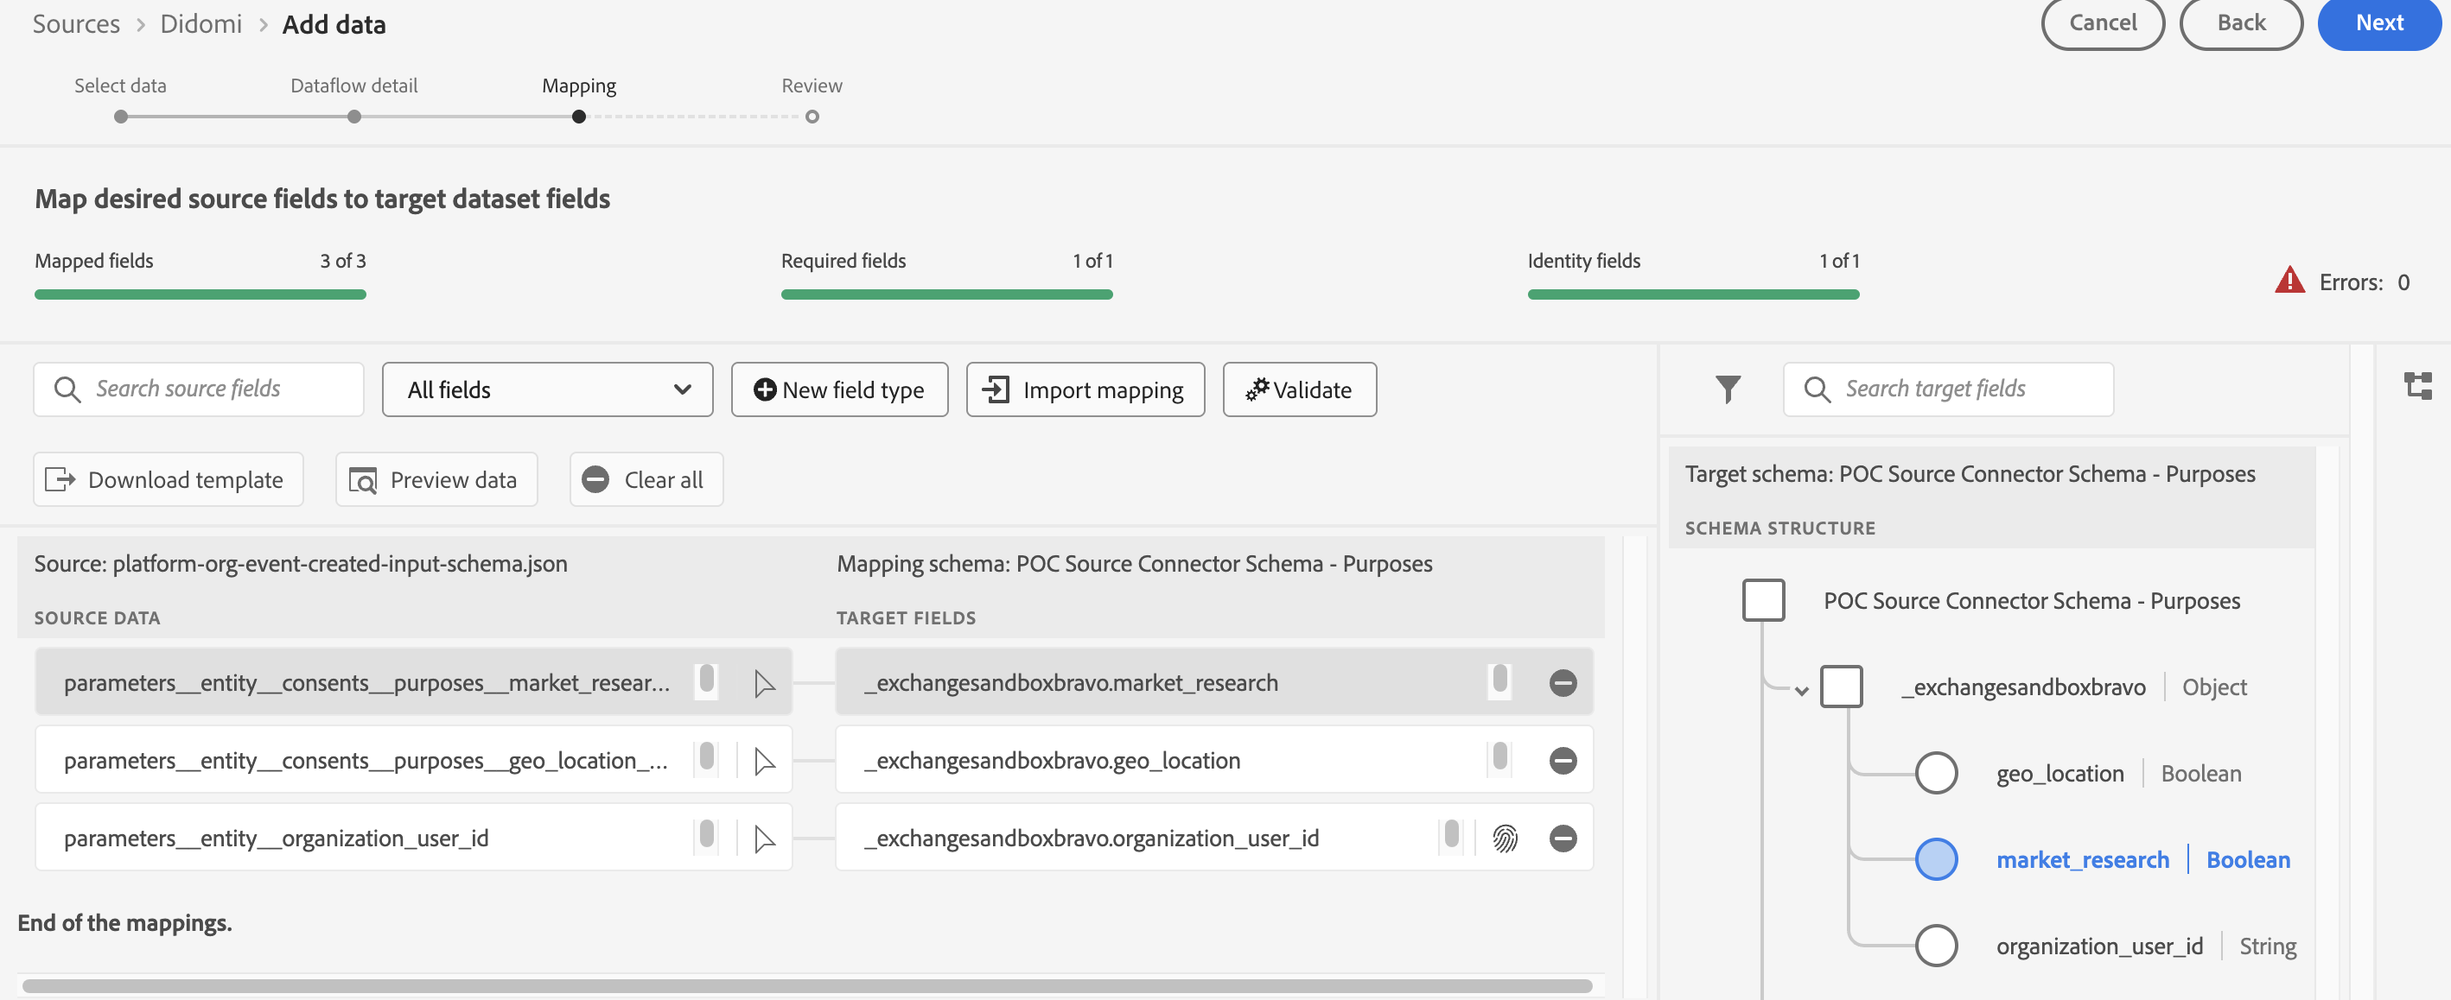
Task: Click the fingerprint identity icon on organization_user_id
Action: click(1505, 839)
